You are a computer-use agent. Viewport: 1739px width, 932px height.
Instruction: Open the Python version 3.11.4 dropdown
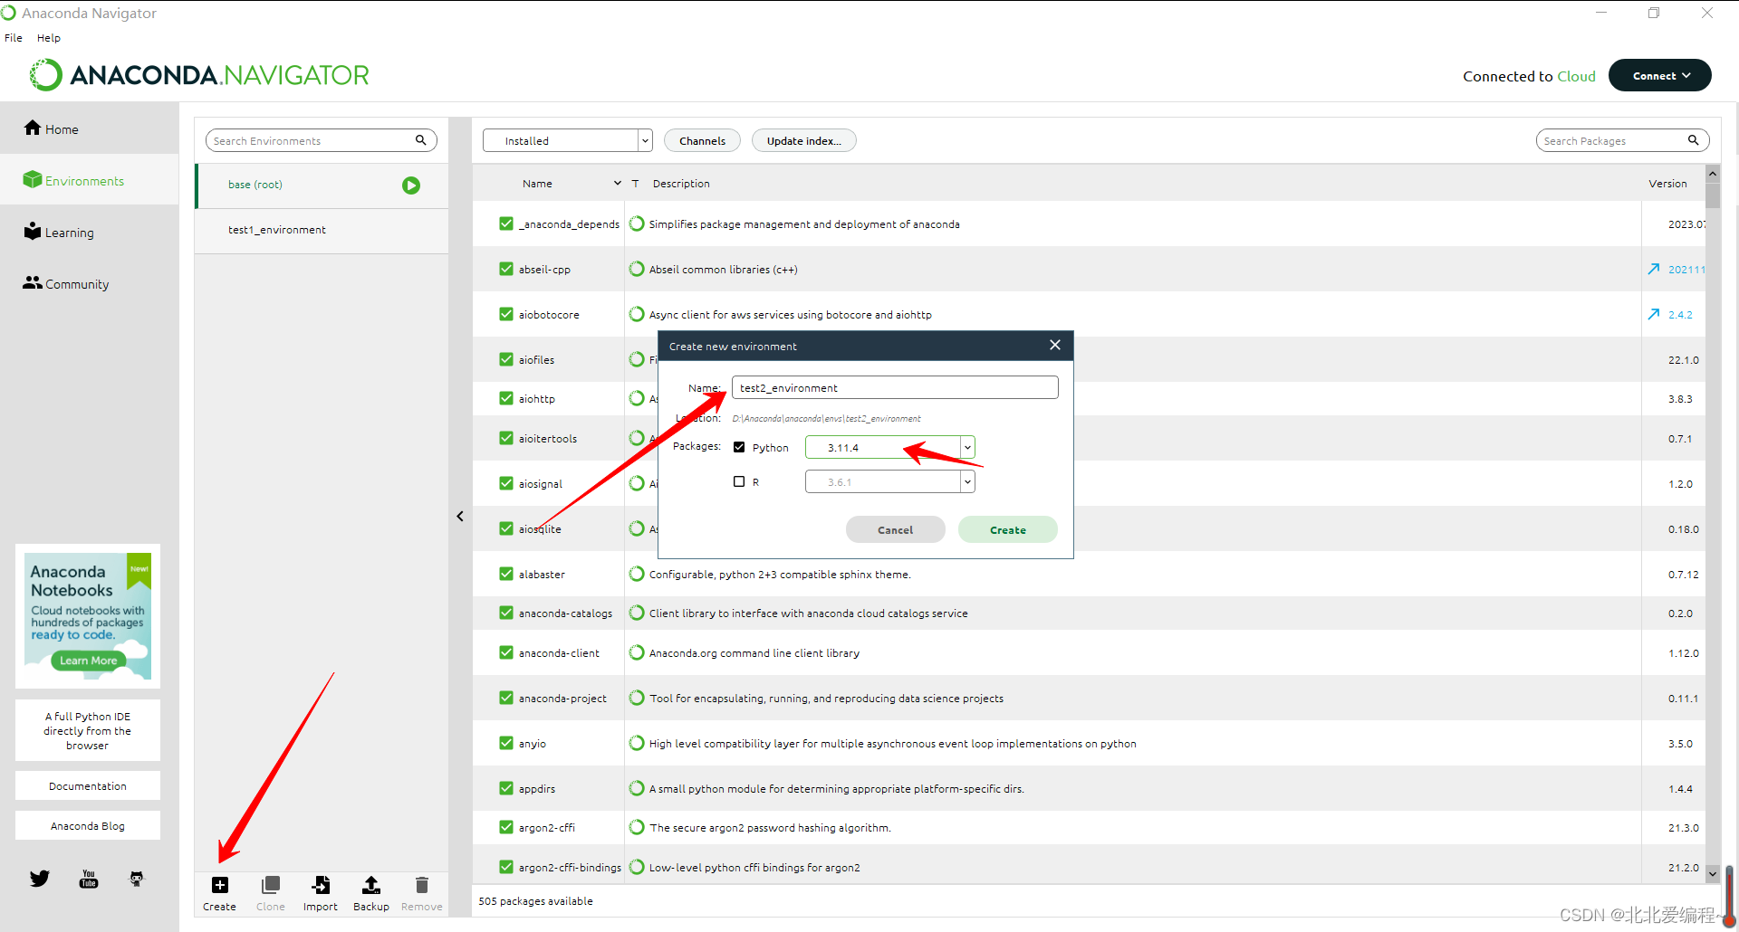[x=890, y=447]
